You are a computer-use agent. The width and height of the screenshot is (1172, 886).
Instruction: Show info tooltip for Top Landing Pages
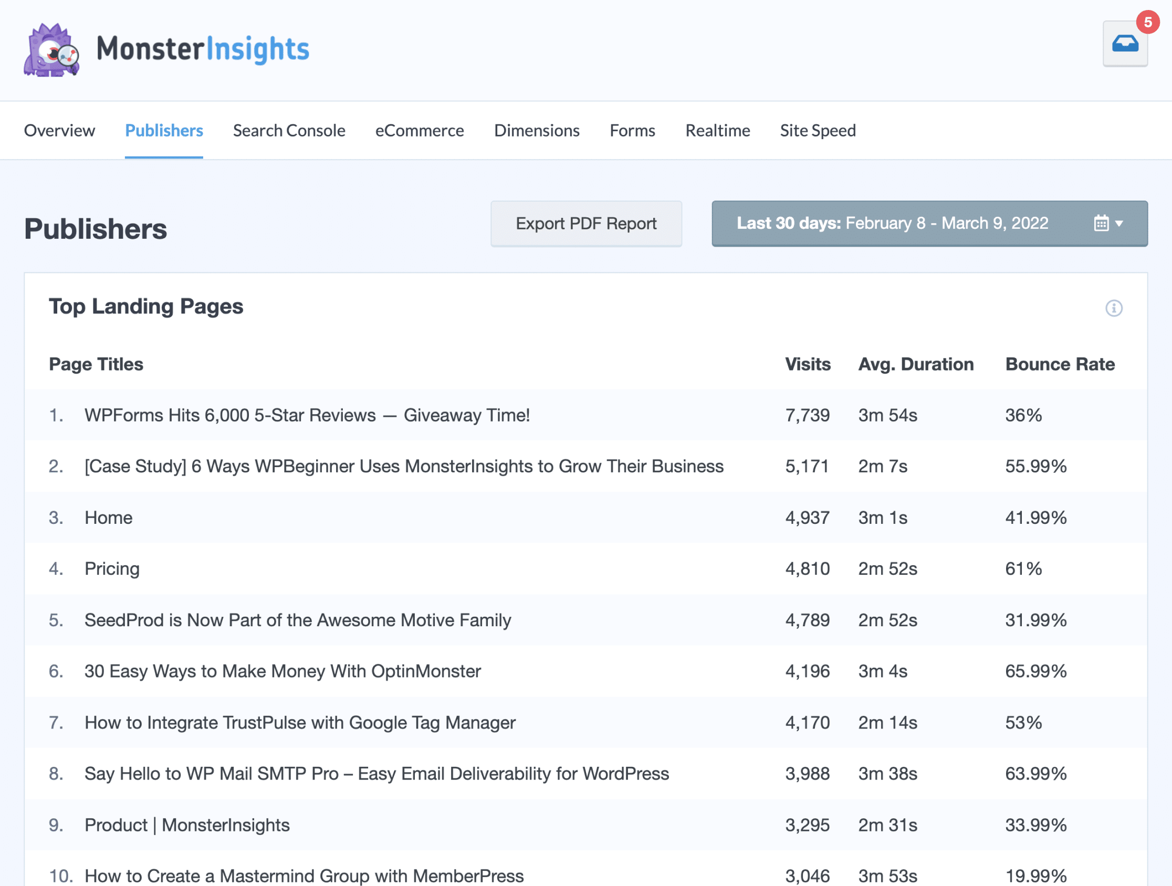coord(1114,308)
